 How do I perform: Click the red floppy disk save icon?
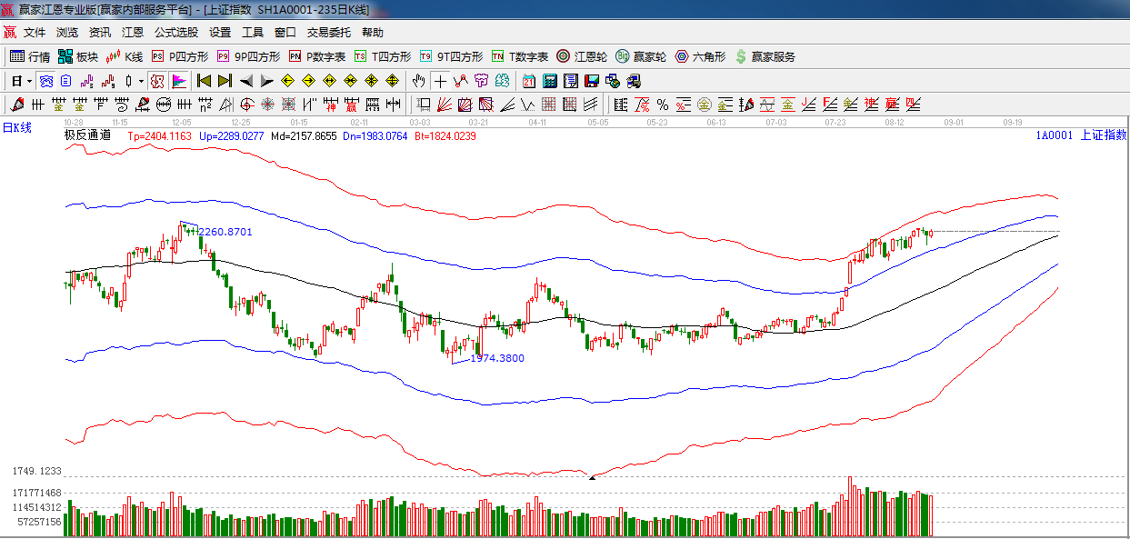[592, 81]
